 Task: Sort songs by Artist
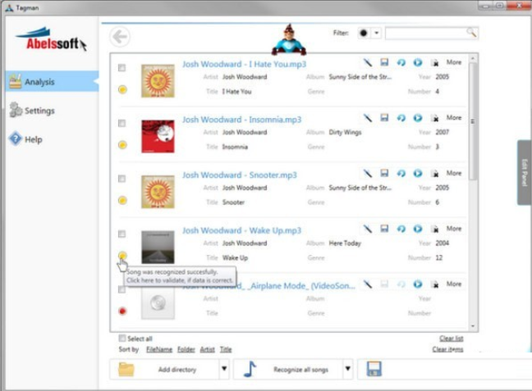pyautogui.click(x=208, y=349)
